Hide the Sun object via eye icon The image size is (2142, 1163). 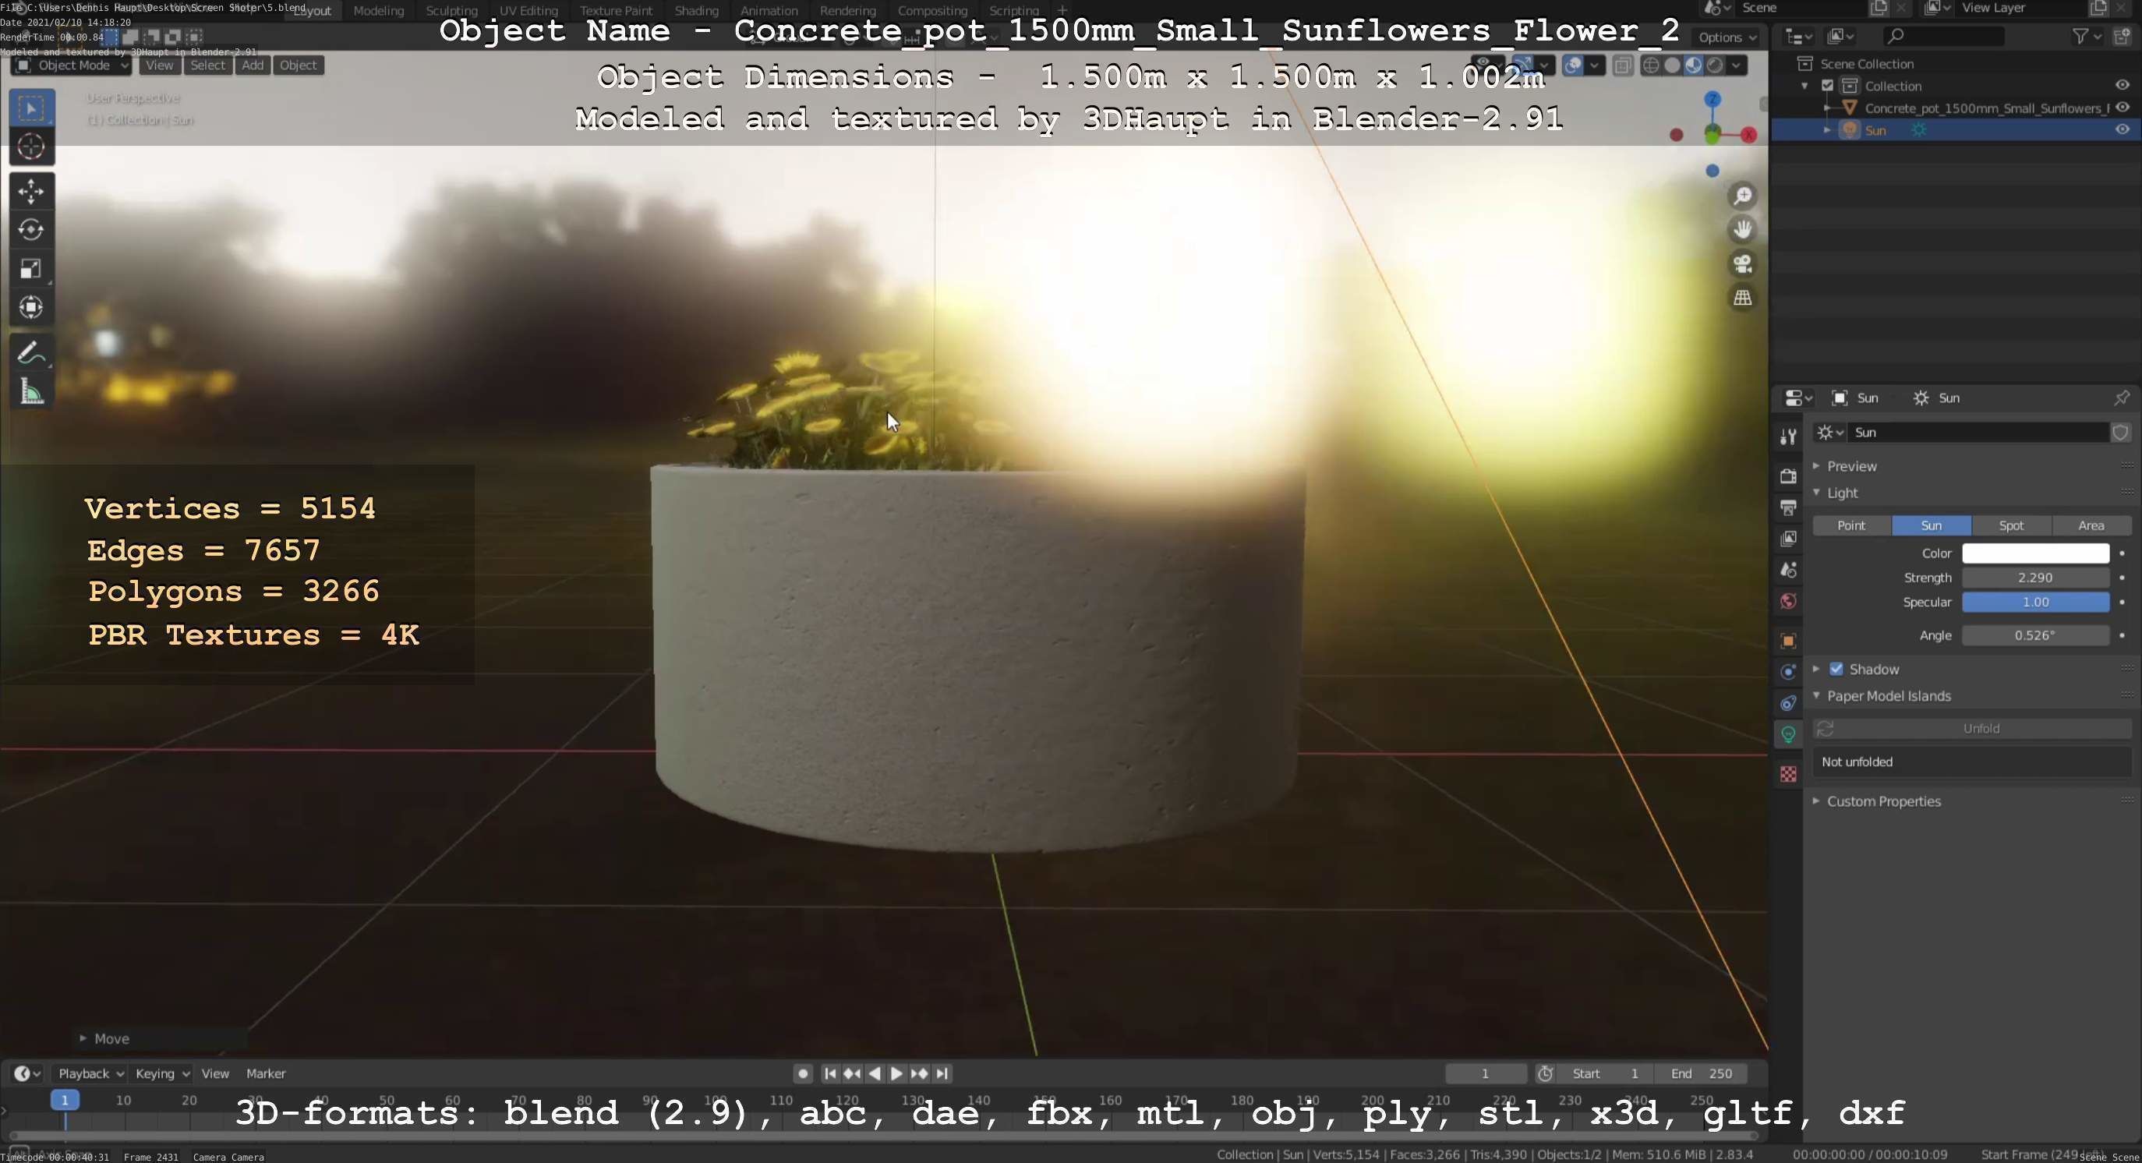[2122, 129]
